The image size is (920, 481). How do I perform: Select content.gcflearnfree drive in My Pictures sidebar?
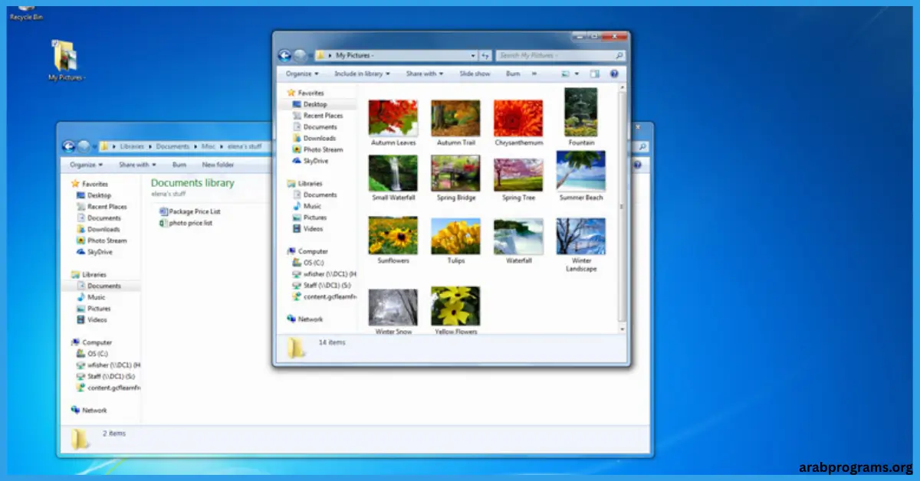click(324, 296)
